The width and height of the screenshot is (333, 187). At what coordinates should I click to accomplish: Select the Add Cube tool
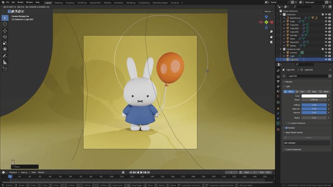coord(5,69)
